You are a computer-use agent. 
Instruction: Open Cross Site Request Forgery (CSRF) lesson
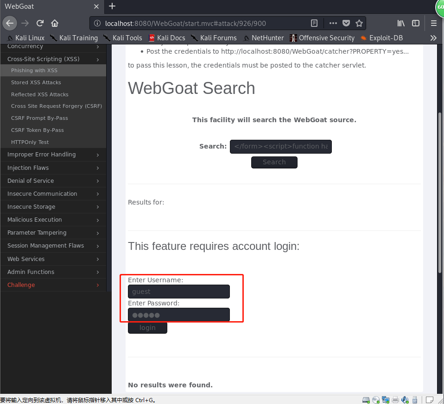click(x=53, y=106)
